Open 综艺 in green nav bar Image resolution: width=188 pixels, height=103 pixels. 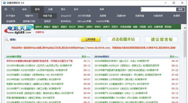pos(150,27)
